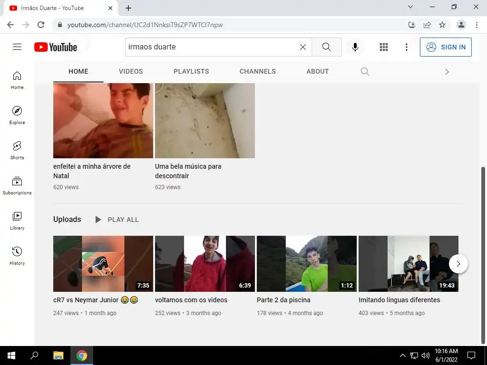Search within the channel icon
This screenshot has height=365, width=487.
365,72
